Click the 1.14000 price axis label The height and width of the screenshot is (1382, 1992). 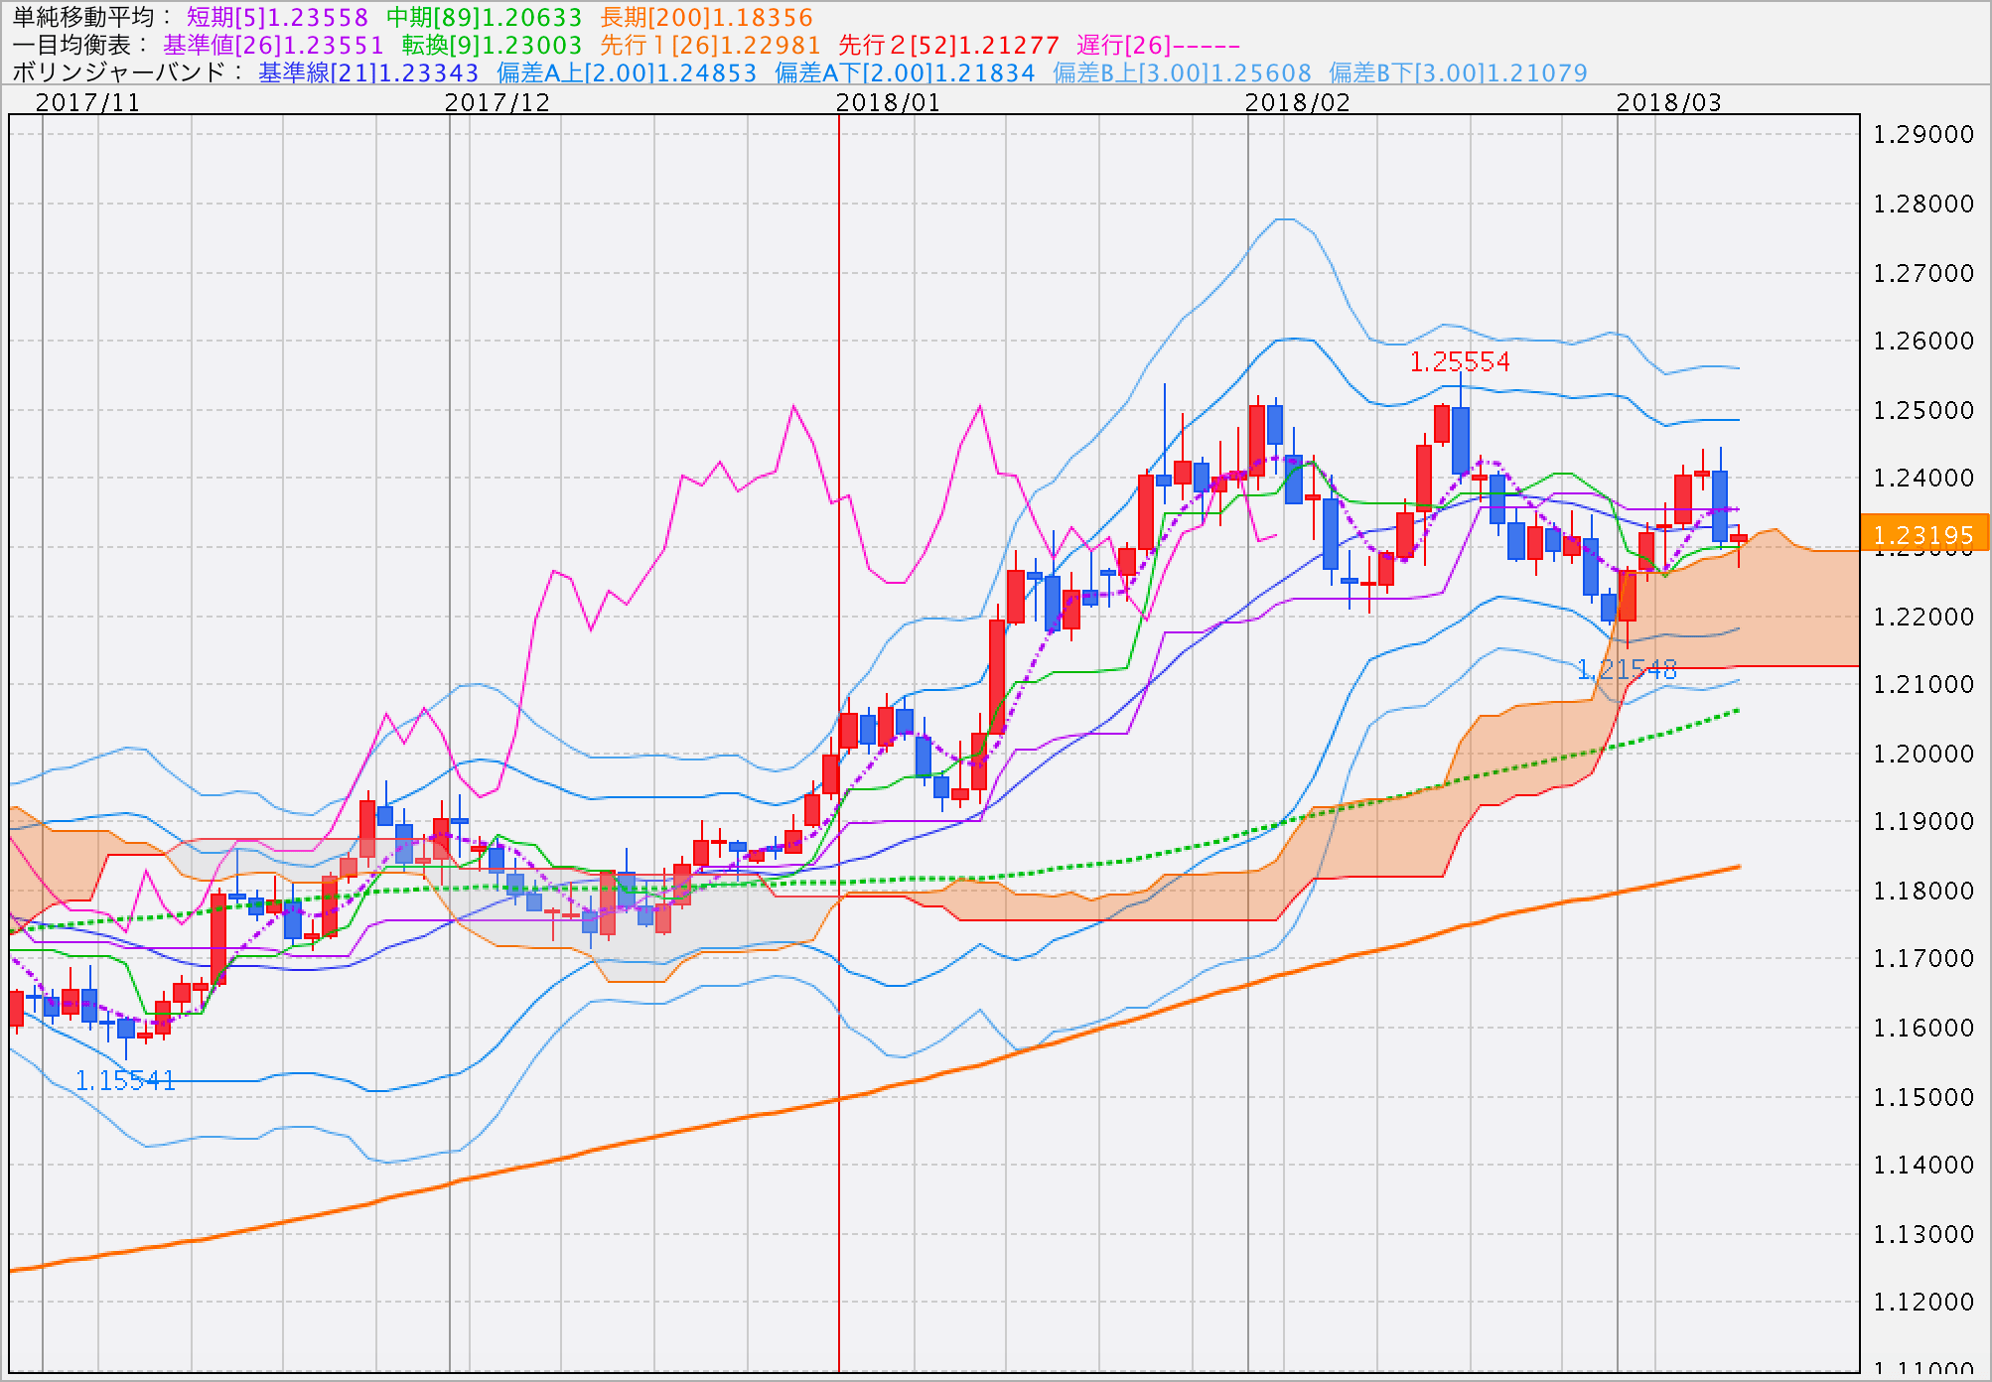coord(1923,1165)
